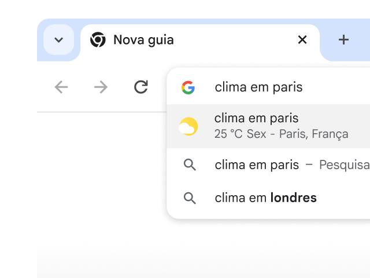
Task: Click the 25 °C Sex Paris, França line
Action: [x=281, y=134]
